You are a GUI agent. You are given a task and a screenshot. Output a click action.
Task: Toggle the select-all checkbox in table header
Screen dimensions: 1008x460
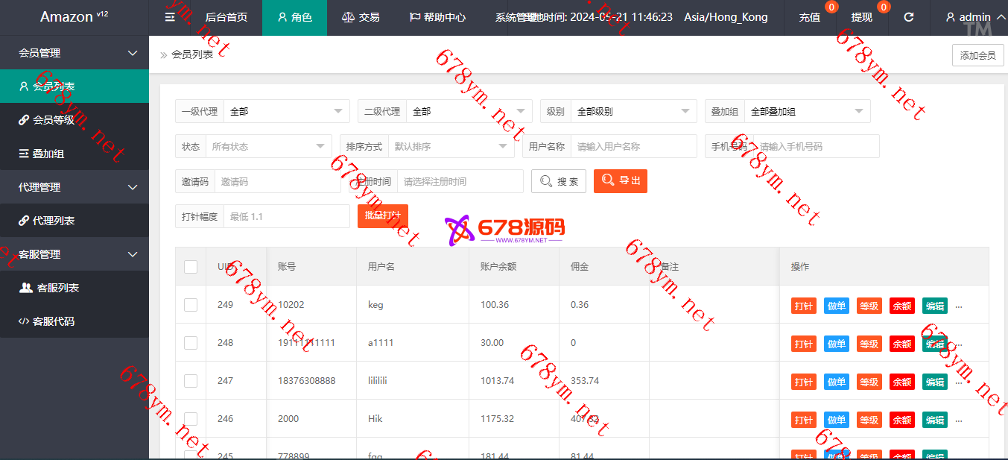tap(191, 267)
